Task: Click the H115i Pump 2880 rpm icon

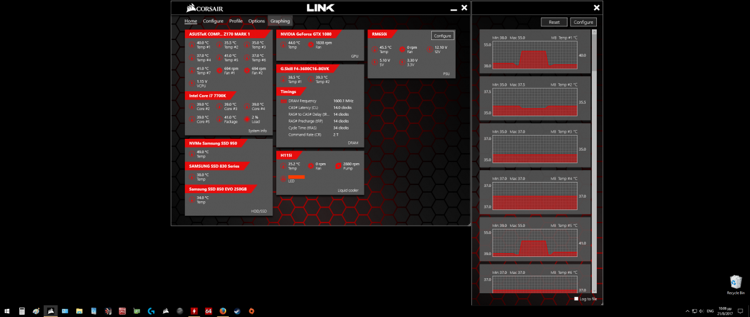Action: click(x=338, y=166)
